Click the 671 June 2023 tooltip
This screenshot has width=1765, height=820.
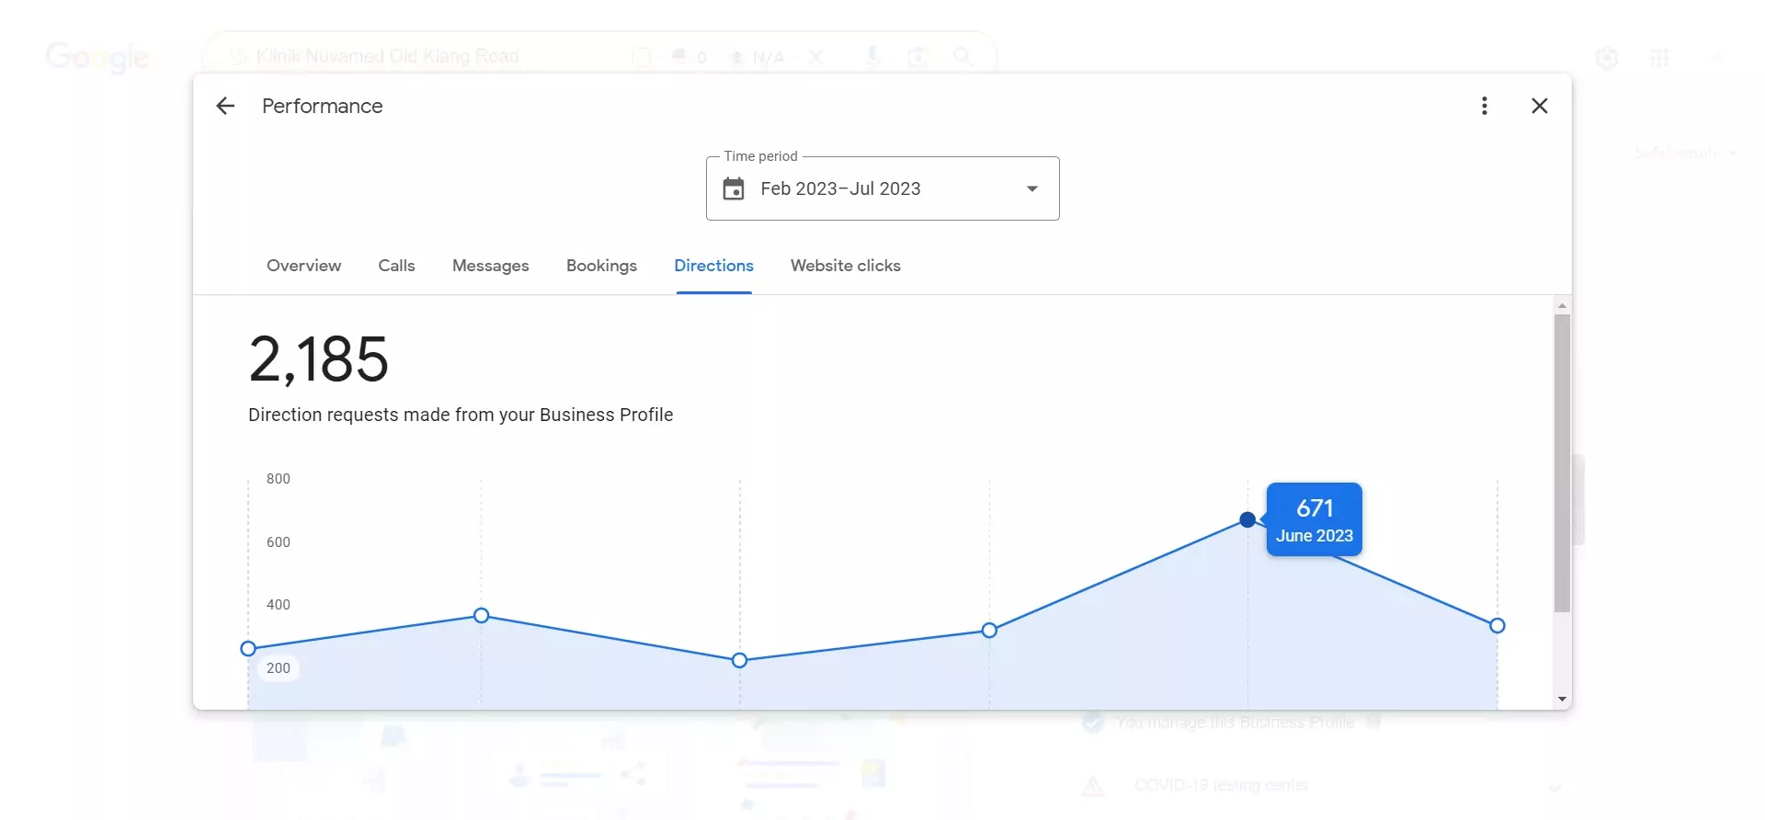(1315, 519)
